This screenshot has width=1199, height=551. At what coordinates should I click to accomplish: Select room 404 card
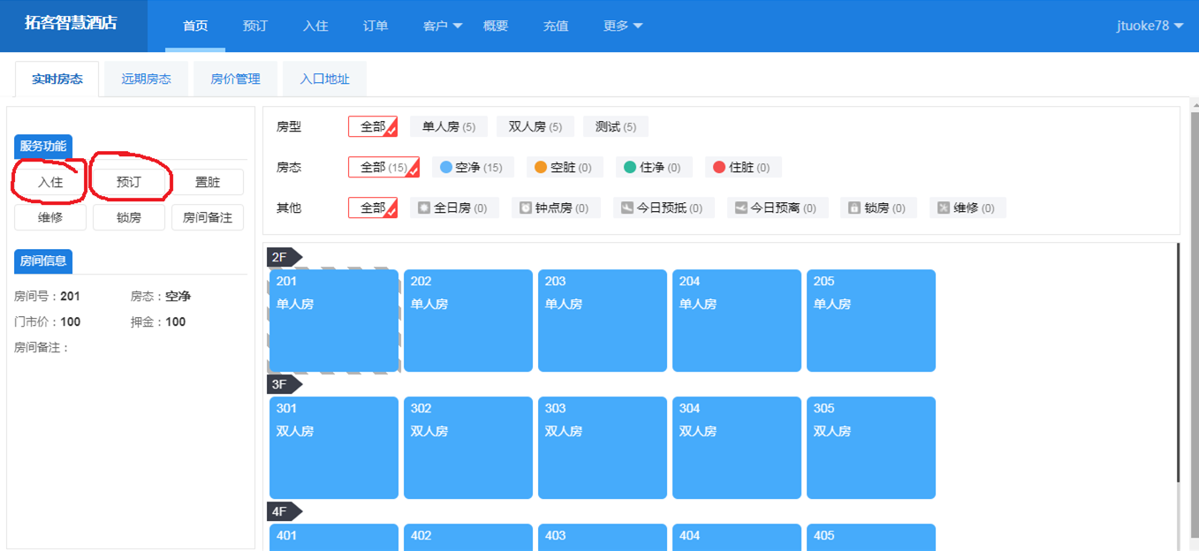[x=737, y=538]
